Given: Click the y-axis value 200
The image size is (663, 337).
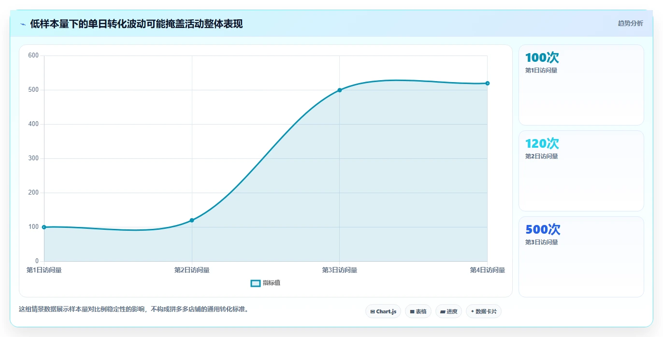Looking at the screenshot, I should click(x=33, y=193).
